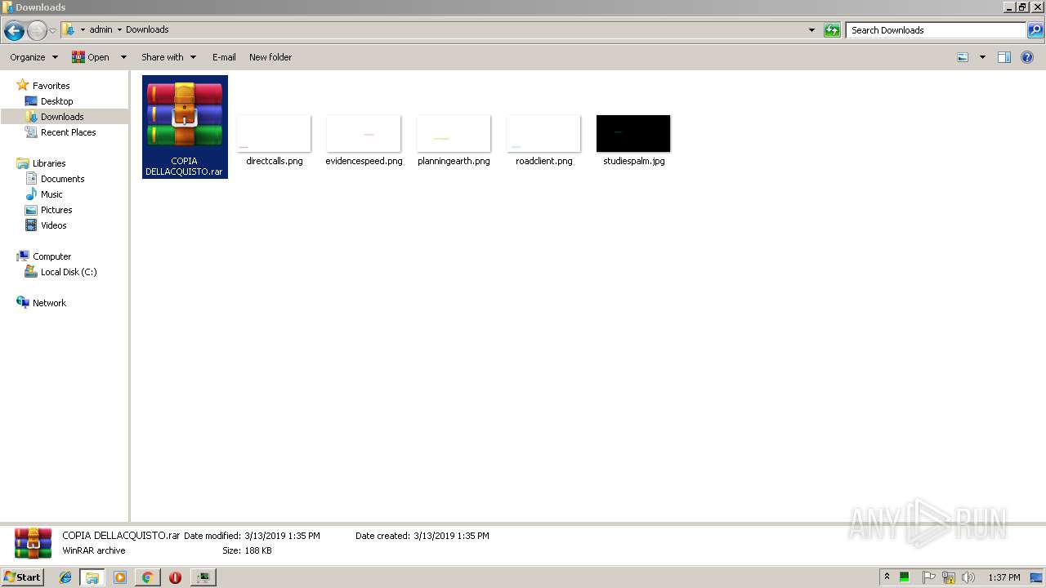Open the view options dropdown arrow

(x=982, y=57)
